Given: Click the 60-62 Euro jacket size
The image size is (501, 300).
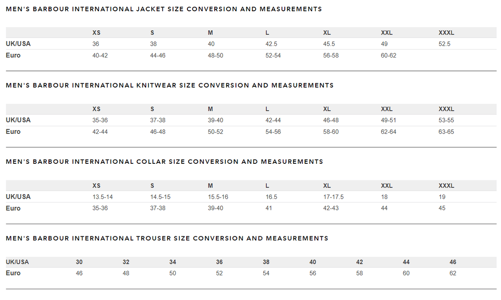Looking at the screenshot, I should point(388,55).
